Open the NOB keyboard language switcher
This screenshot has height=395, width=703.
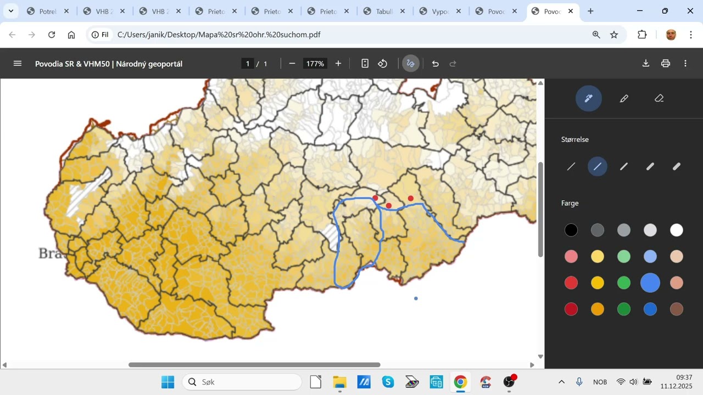(600, 382)
